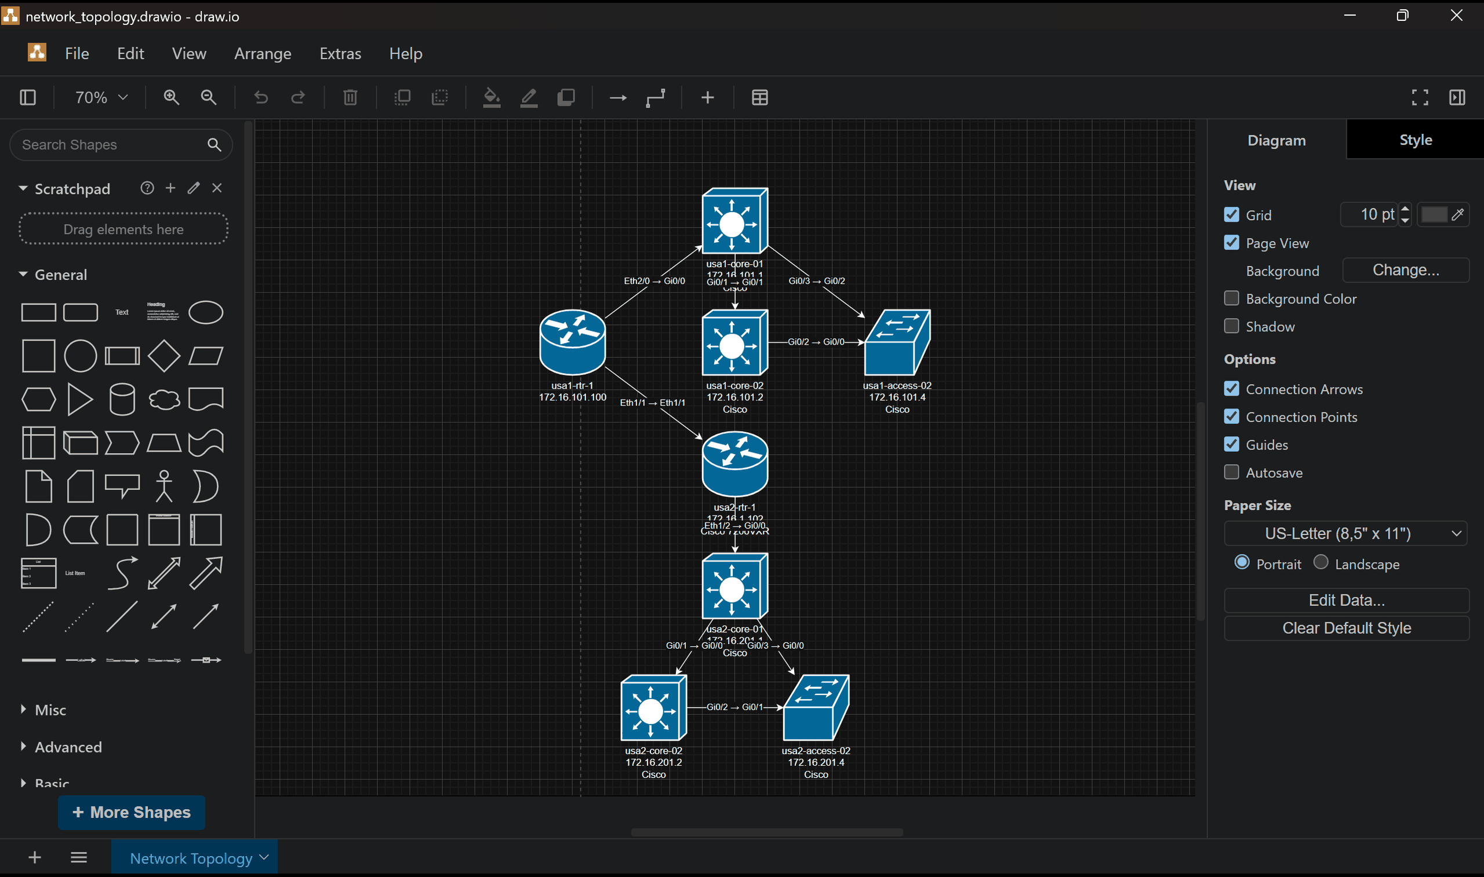Open Network Topology page tab menu

[x=264, y=857]
